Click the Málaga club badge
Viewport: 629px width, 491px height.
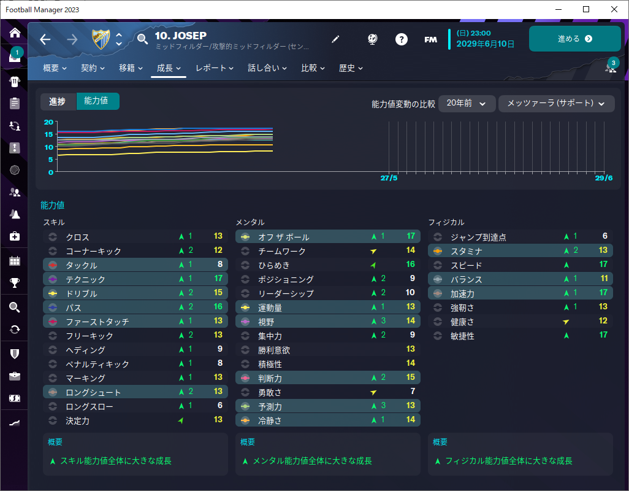click(x=101, y=39)
